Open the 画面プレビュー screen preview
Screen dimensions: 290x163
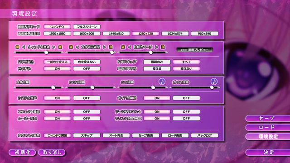194,50
